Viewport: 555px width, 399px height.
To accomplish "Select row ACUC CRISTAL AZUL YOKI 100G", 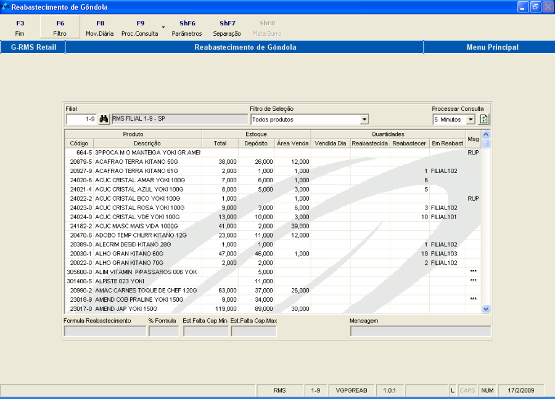I will [x=273, y=190].
